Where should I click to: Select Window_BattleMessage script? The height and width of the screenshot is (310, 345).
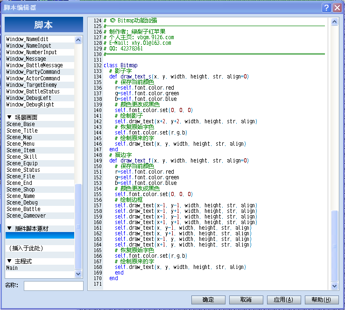[40, 65]
